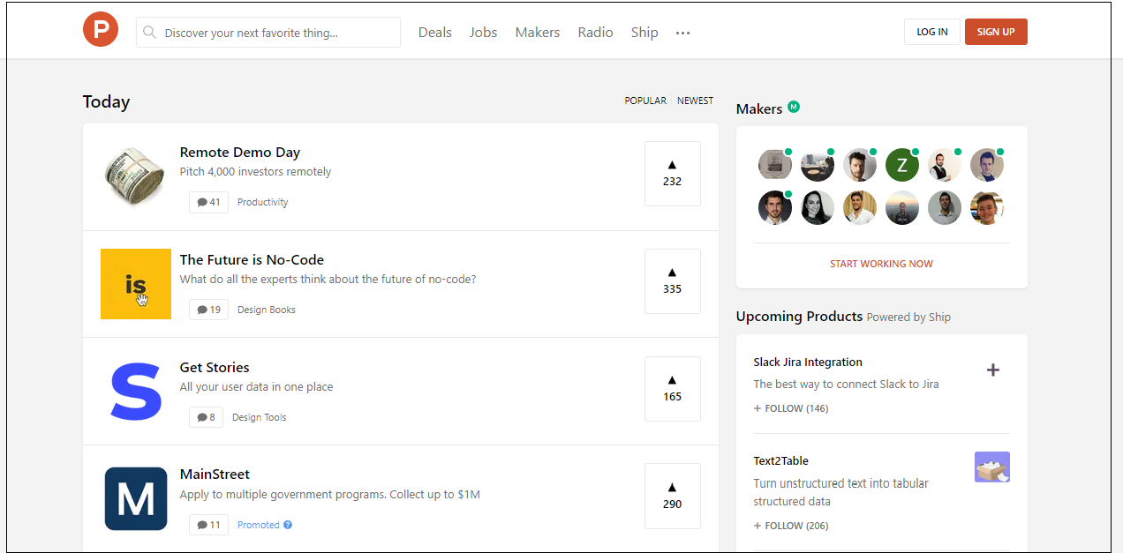Click the Text2Table box thumbnail icon
Screen dimensions: 1123x553
click(992, 467)
